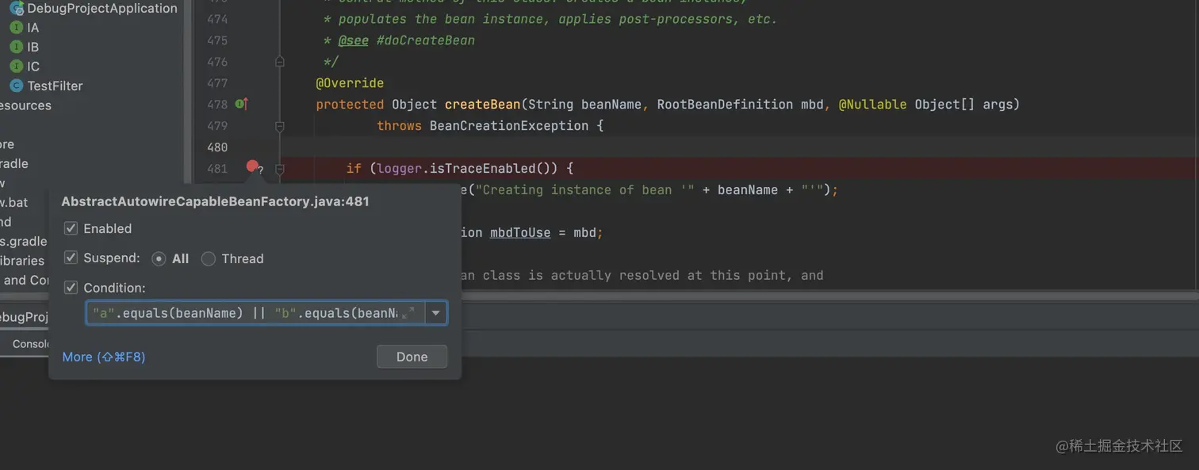Viewport: 1199px width, 470px height.
Task: Open More breakpoint settings link
Action: click(x=103, y=357)
